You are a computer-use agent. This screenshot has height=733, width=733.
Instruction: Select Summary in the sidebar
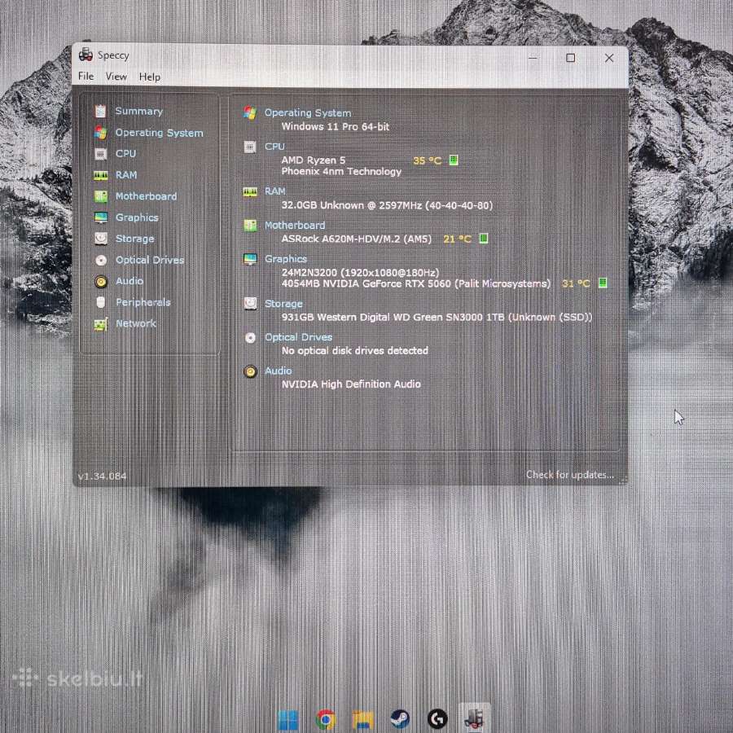point(138,112)
